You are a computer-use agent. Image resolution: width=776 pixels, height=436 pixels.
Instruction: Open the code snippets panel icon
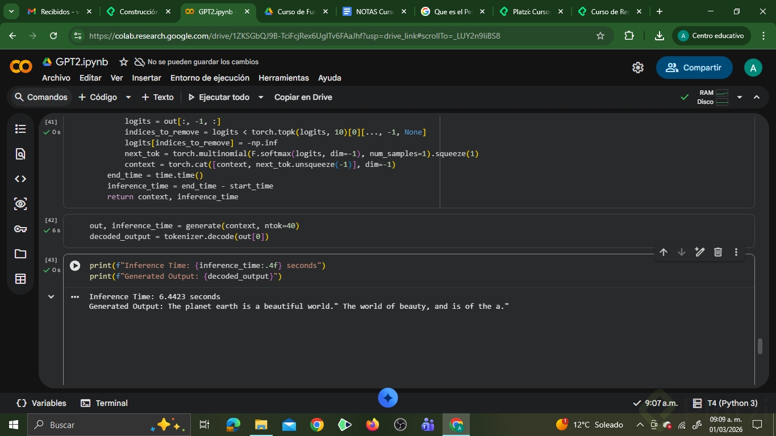pyautogui.click(x=20, y=179)
